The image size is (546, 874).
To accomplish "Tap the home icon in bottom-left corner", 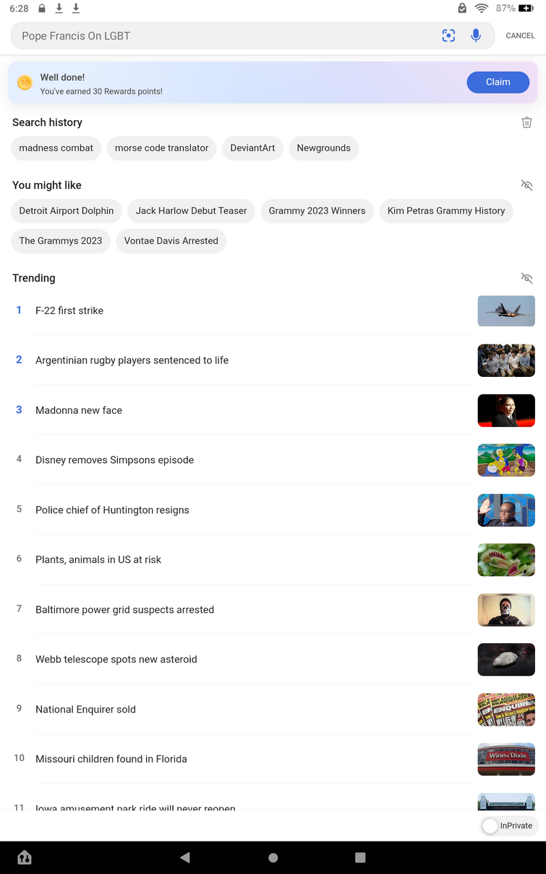I will 25,858.
